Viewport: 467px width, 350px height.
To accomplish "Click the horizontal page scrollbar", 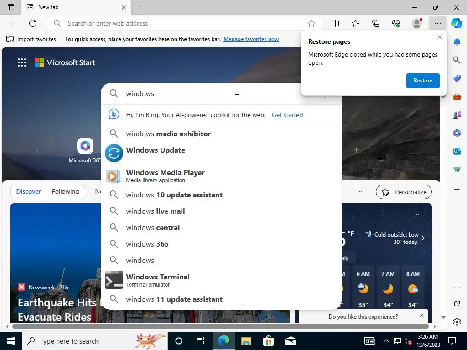I will (220, 326).
